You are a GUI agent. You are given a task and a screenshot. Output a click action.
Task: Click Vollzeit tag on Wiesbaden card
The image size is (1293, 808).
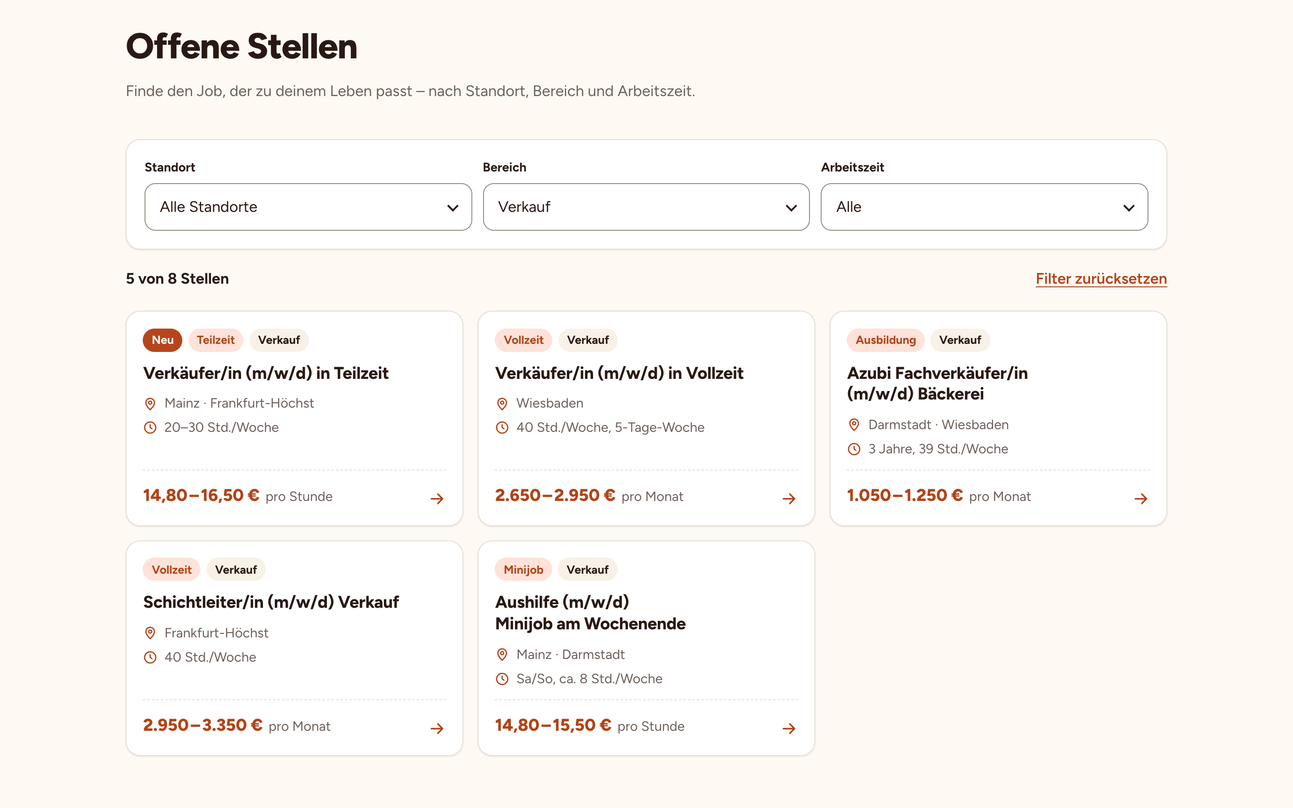point(523,340)
